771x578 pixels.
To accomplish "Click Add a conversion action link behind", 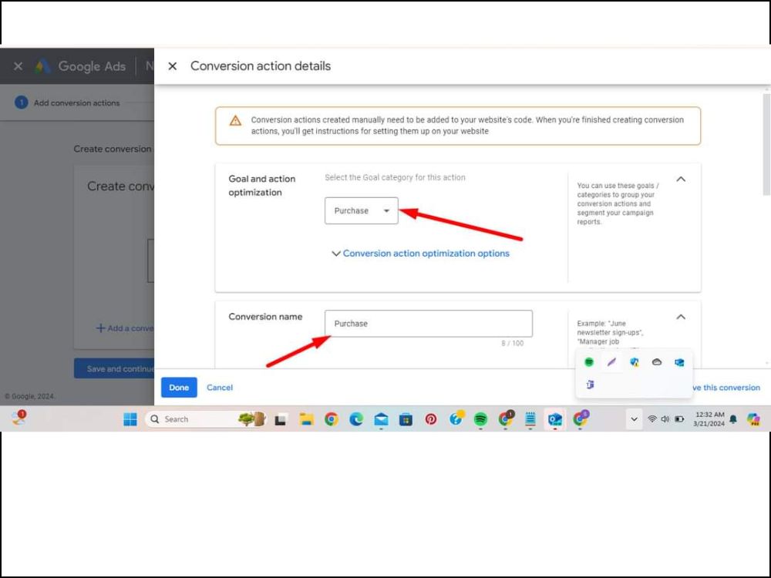I will pyautogui.click(x=125, y=328).
